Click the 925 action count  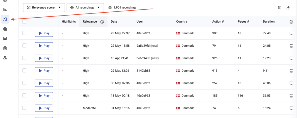pos(215,58)
